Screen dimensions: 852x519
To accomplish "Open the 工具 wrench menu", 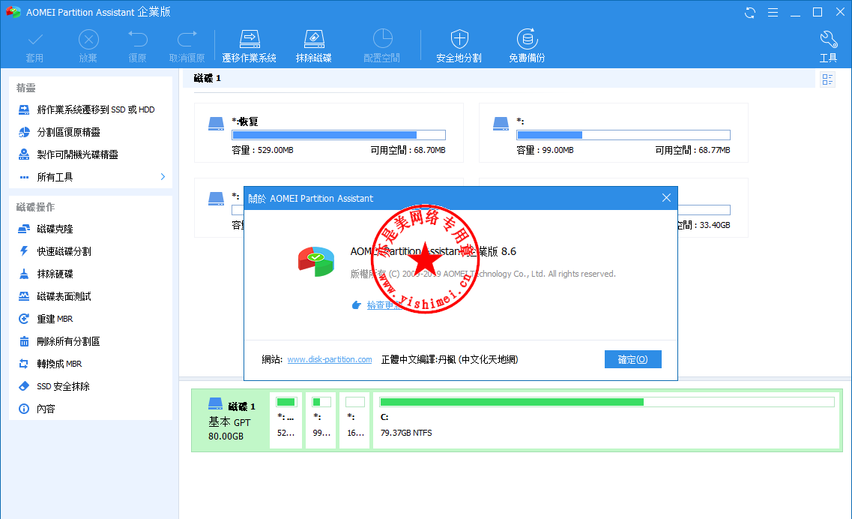I will 828,45.
